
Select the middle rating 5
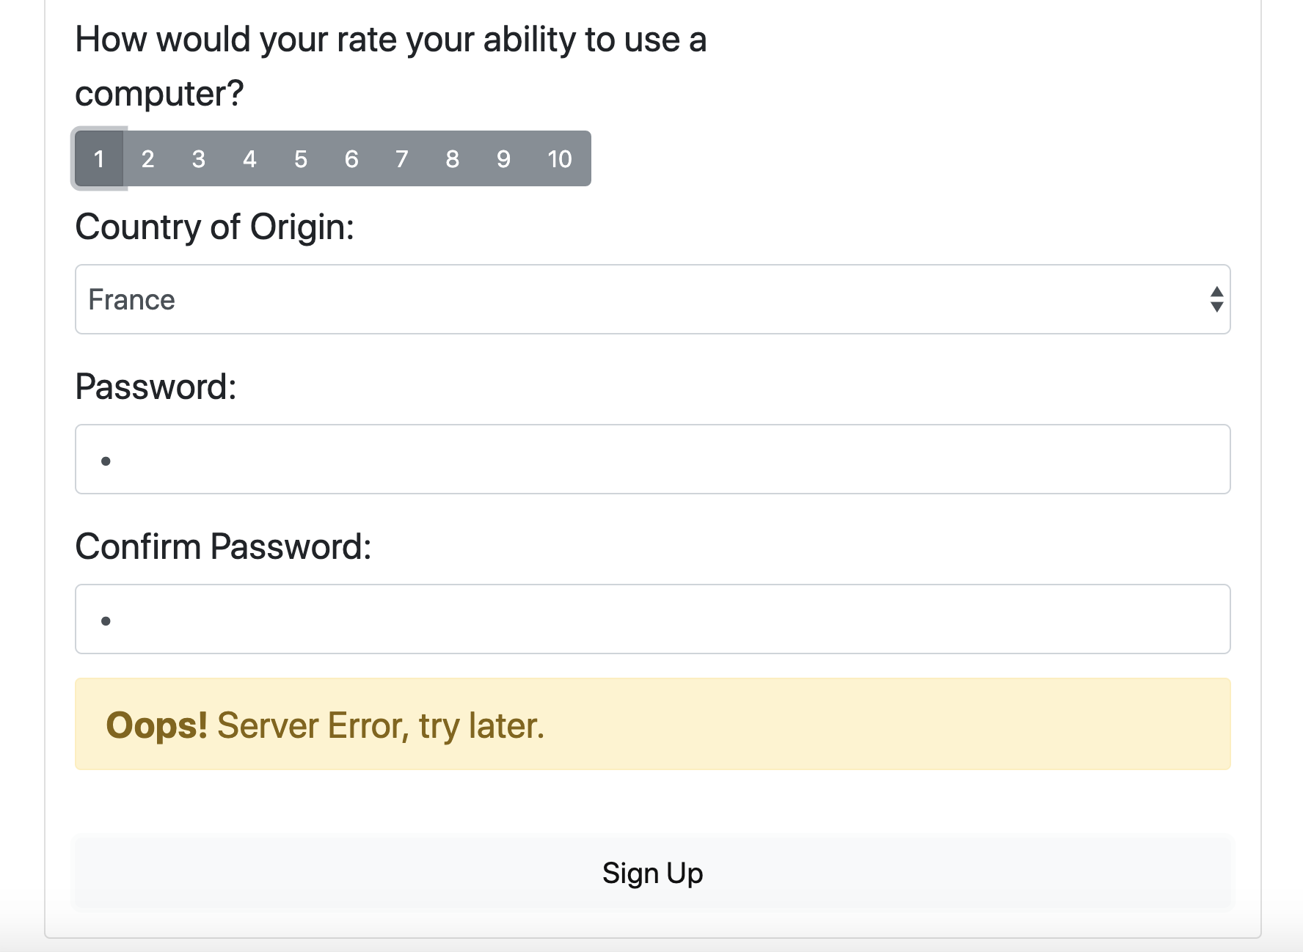300,159
